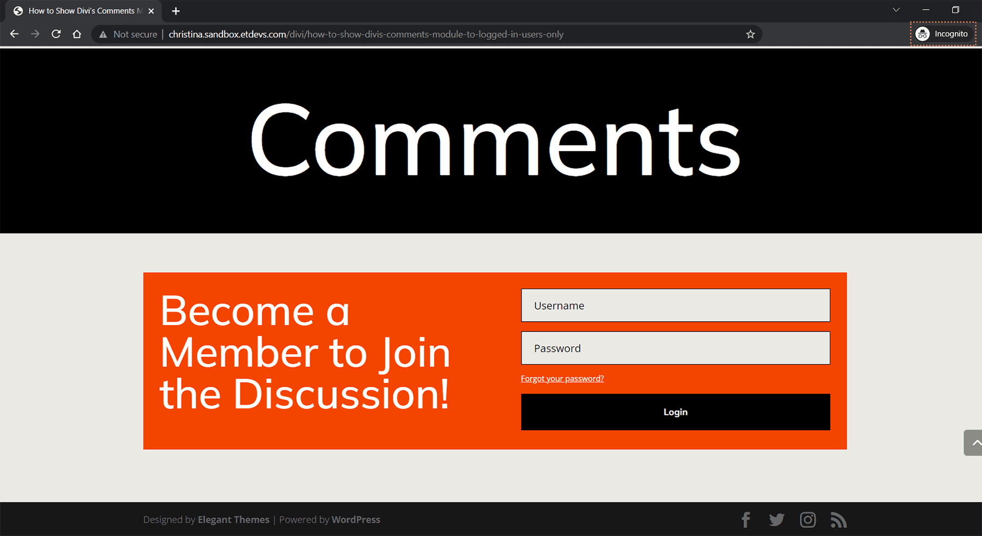The image size is (982, 536).
Task: Click the Forgot your password link
Action: [562, 378]
